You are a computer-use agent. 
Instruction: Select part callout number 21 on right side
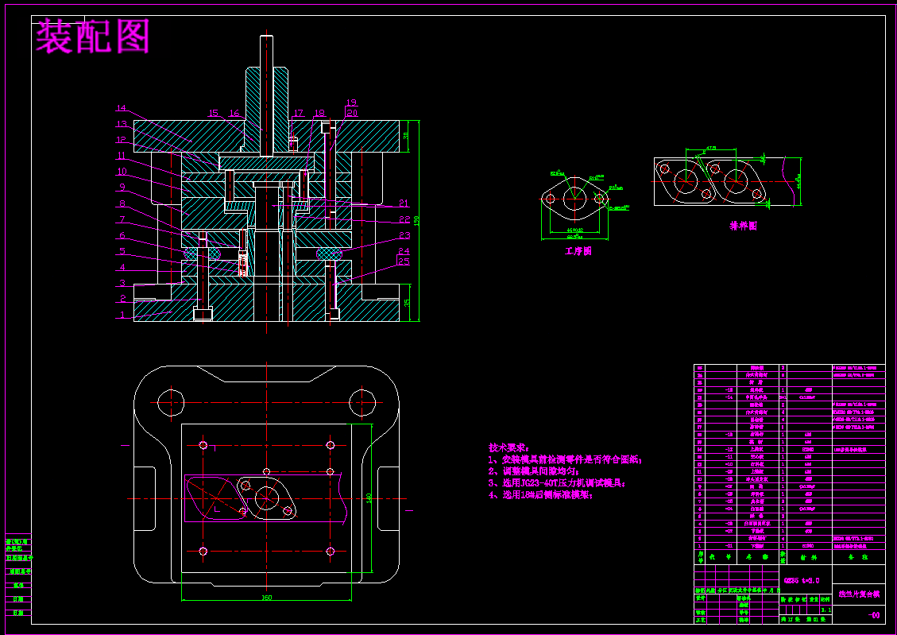(x=404, y=203)
